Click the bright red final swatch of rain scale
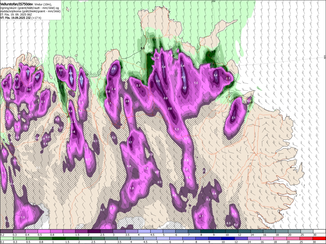Viewport: 326px width, 244px height. coord(319,238)
